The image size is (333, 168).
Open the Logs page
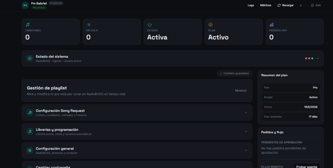[251, 5]
